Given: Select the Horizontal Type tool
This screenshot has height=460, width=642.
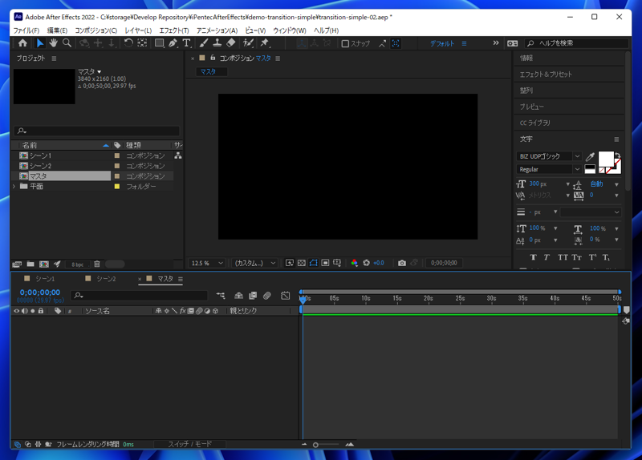Looking at the screenshot, I should coord(186,43).
